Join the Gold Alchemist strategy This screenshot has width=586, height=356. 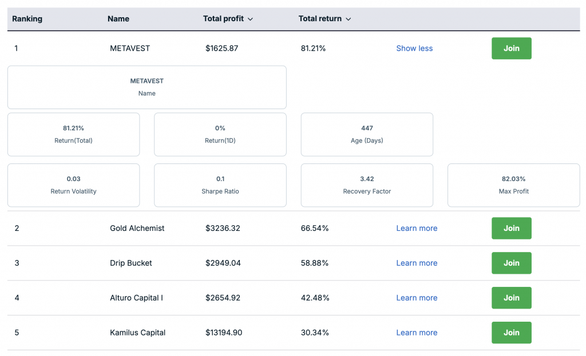click(511, 228)
